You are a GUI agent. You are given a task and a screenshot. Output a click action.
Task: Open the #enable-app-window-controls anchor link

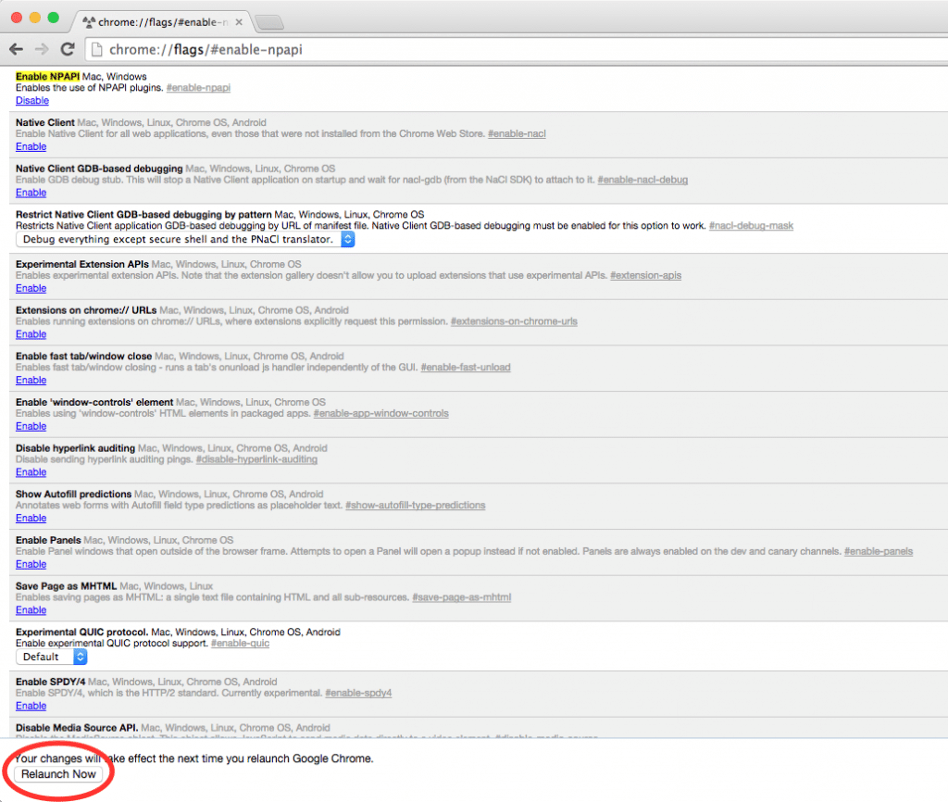[380, 413]
